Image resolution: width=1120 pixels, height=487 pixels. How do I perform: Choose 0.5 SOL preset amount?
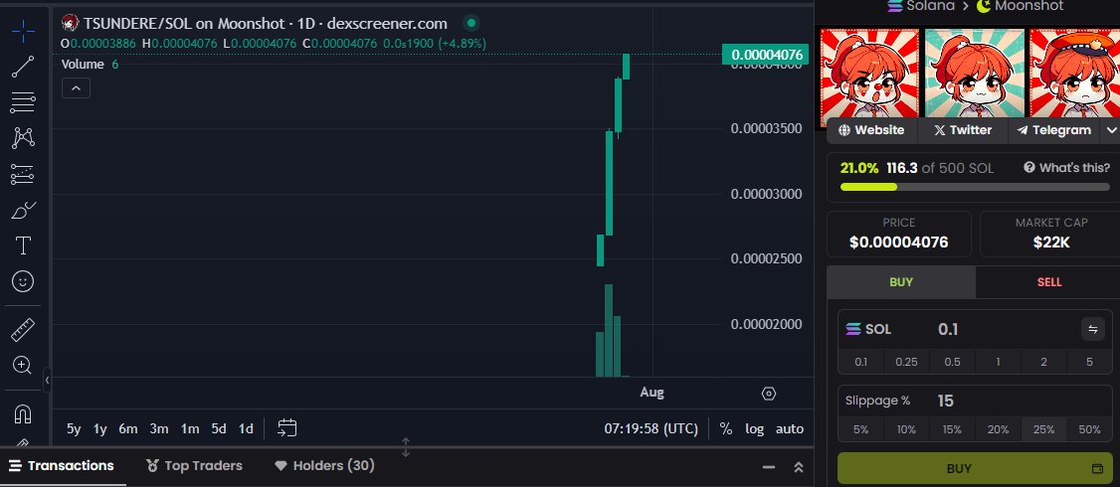click(x=952, y=362)
